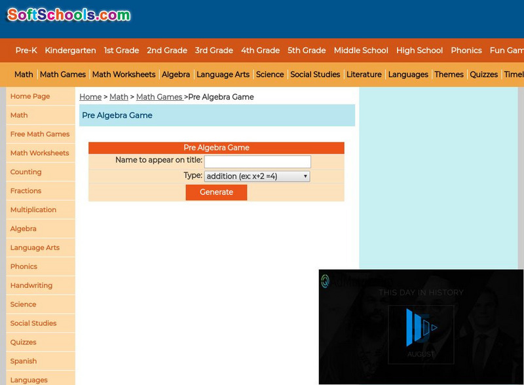The width and height of the screenshot is (524, 385).
Task: Click the Math Games breadcrumb link
Action: (159, 97)
